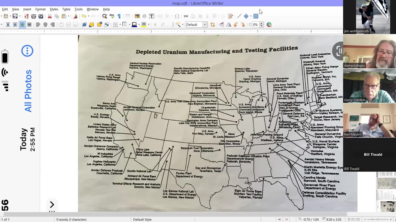Cut selection with scissors icon
Screen dimensions: 396x222
point(49,16)
